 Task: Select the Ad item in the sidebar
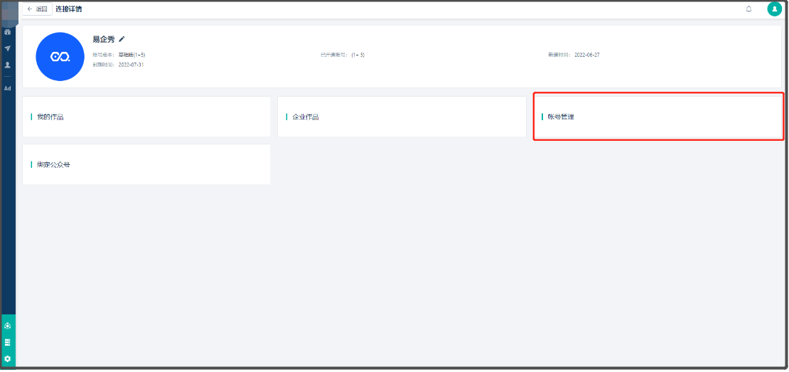(8, 88)
